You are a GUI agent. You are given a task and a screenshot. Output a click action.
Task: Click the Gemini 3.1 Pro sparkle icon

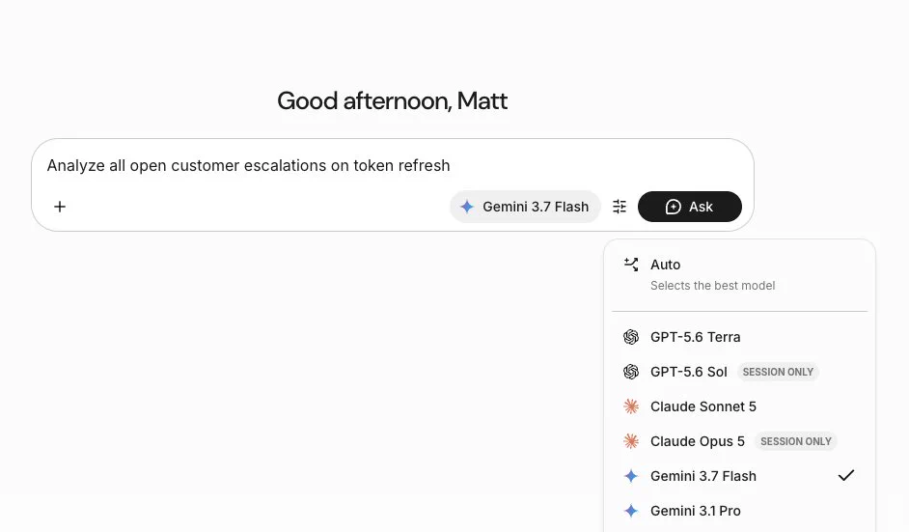click(631, 511)
